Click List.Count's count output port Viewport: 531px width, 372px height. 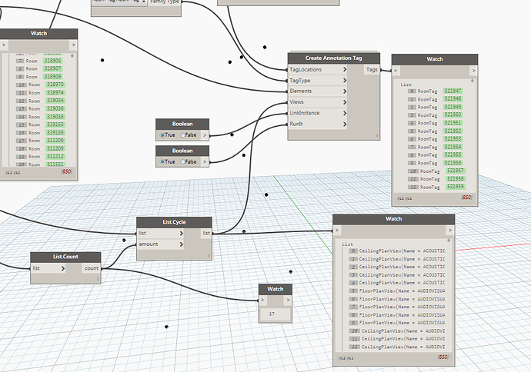pos(92,268)
